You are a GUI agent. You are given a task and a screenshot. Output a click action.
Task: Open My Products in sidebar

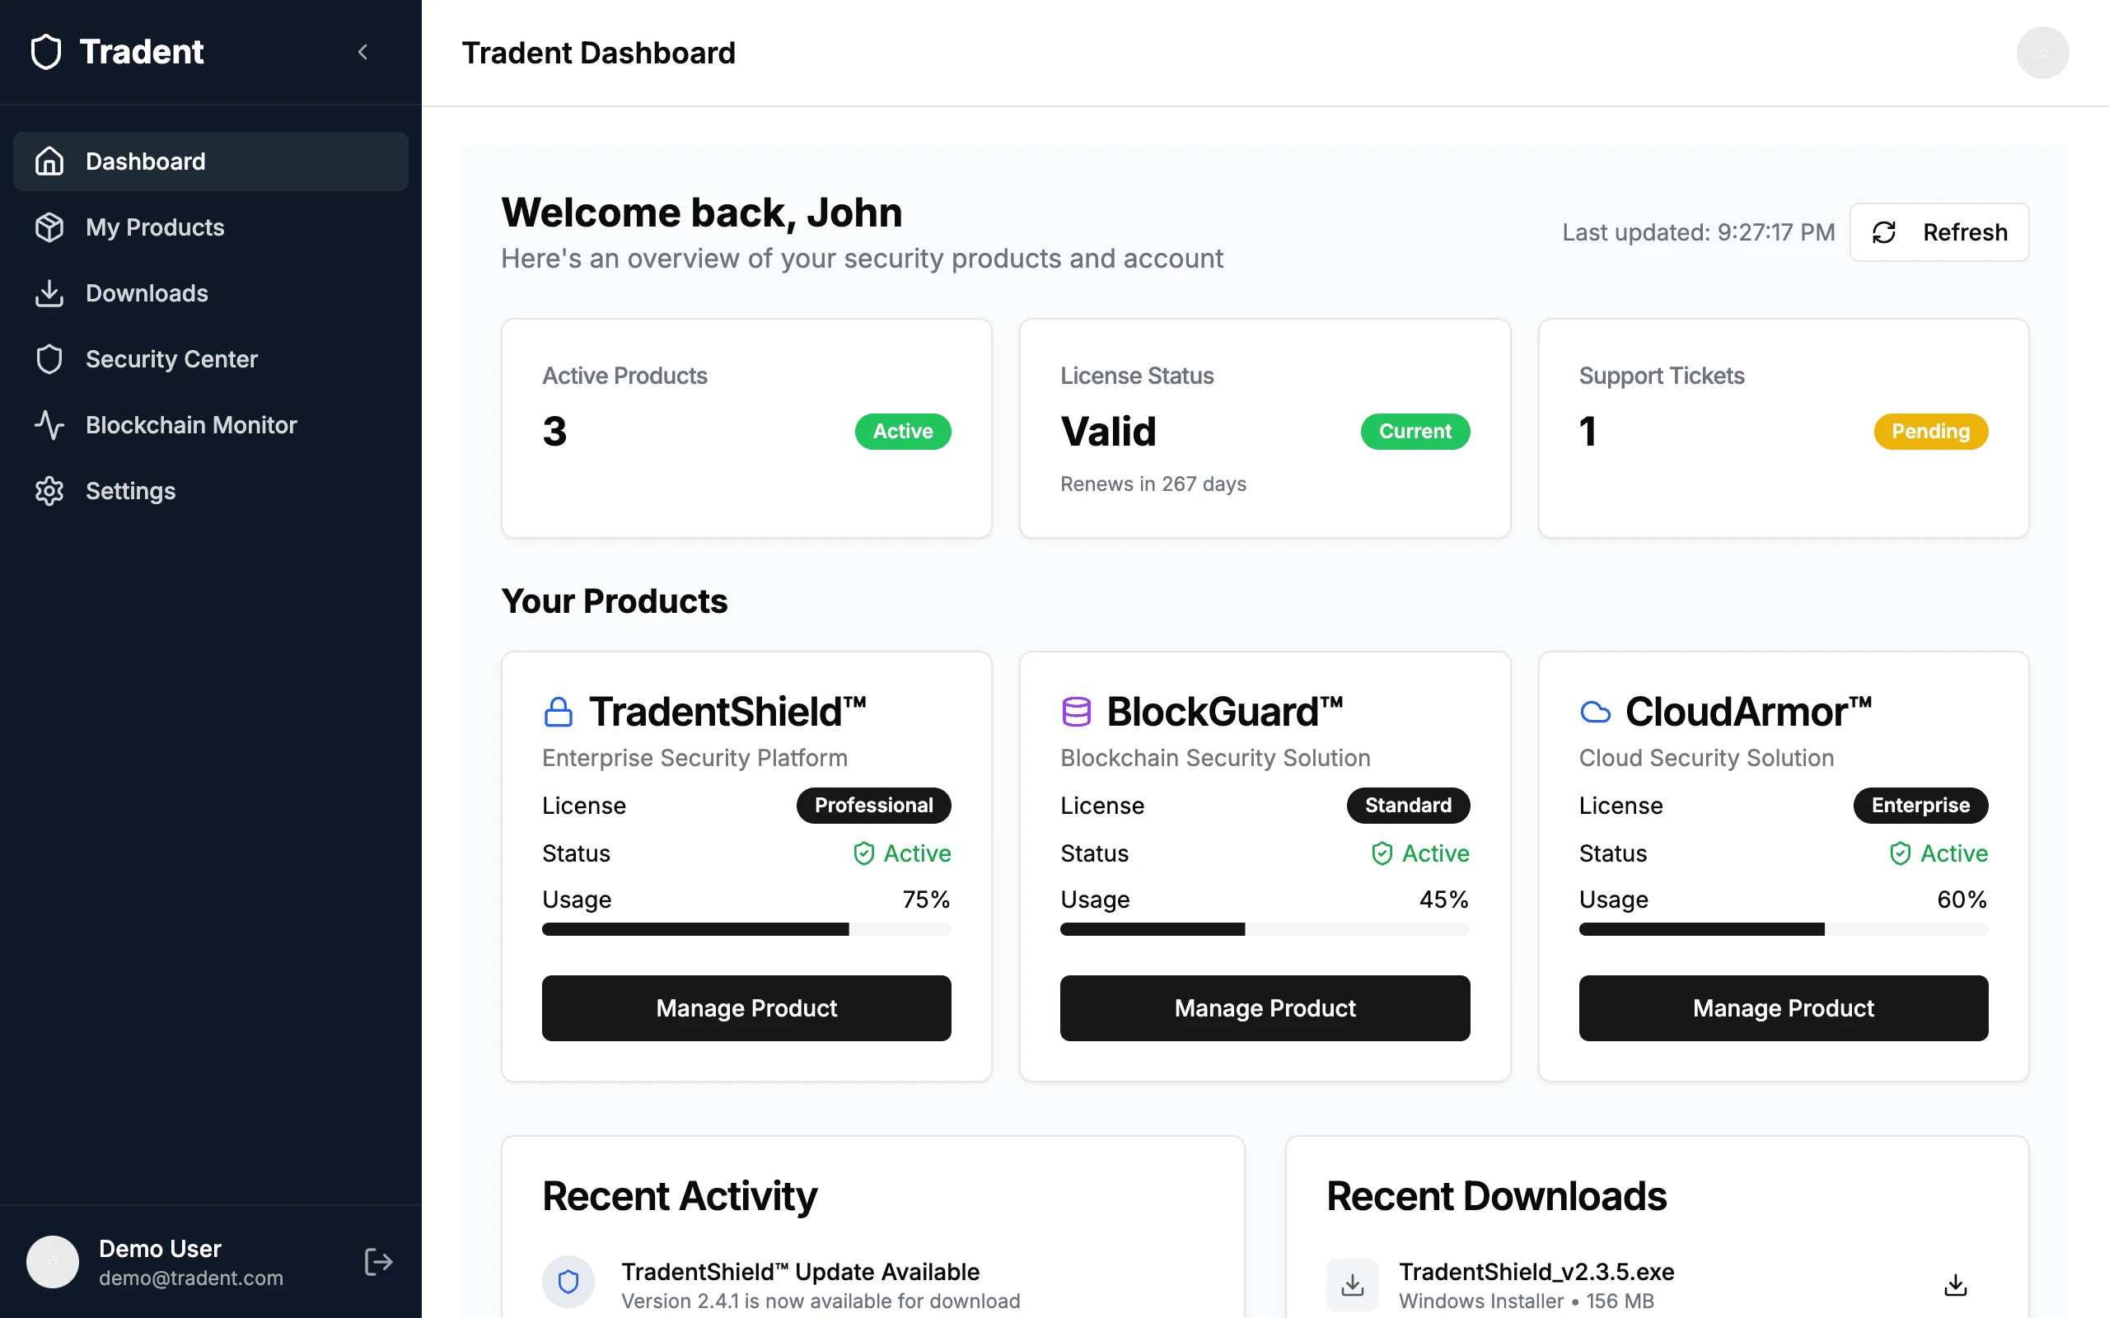(x=154, y=227)
